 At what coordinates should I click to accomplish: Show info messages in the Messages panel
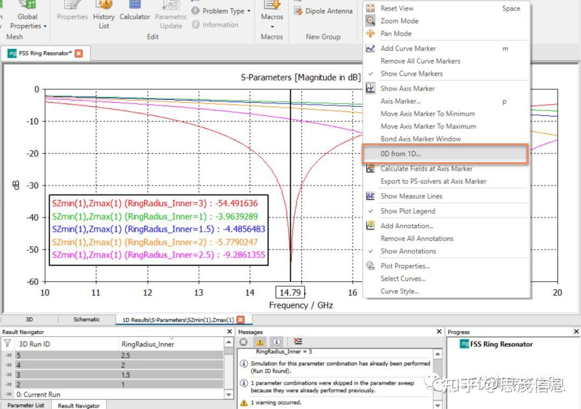[278, 341]
